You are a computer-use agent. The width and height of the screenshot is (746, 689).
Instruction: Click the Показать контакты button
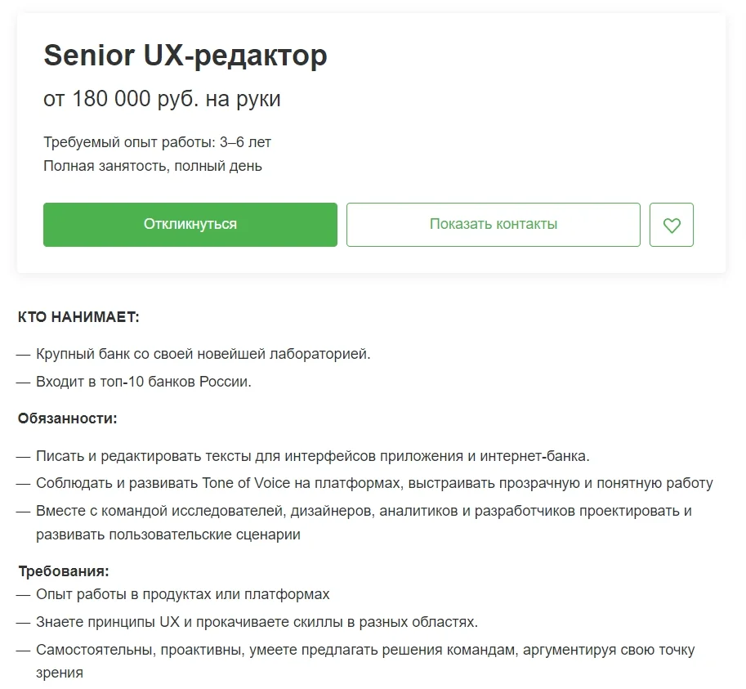[493, 225]
